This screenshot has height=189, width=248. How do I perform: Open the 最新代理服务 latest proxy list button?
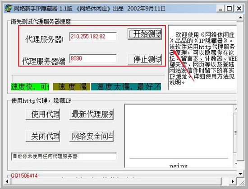tap(92, 114)
